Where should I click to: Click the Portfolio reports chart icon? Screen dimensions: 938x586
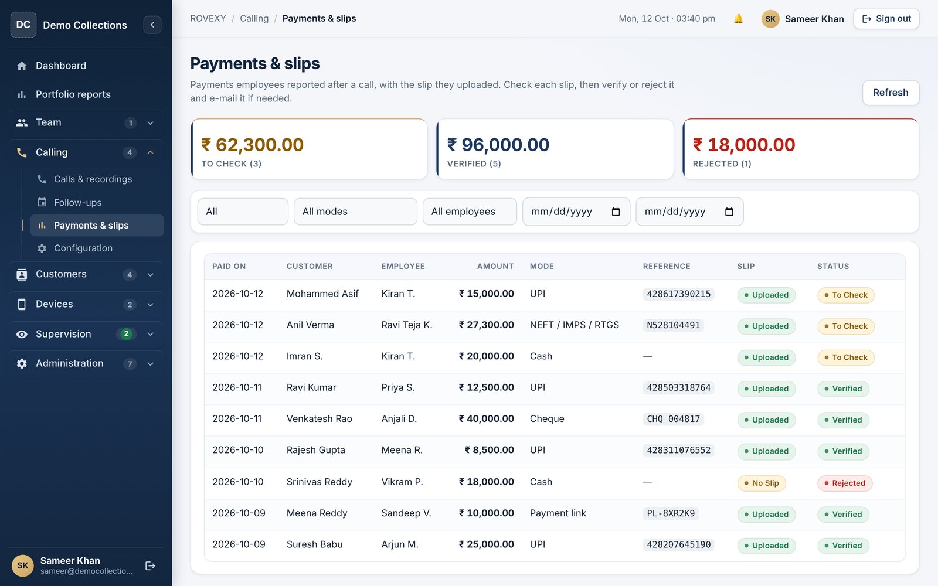[x=22, y=94]
